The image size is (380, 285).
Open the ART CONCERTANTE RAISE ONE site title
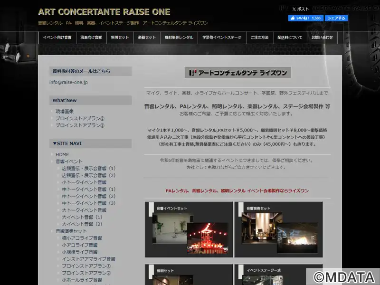point(104,12)
